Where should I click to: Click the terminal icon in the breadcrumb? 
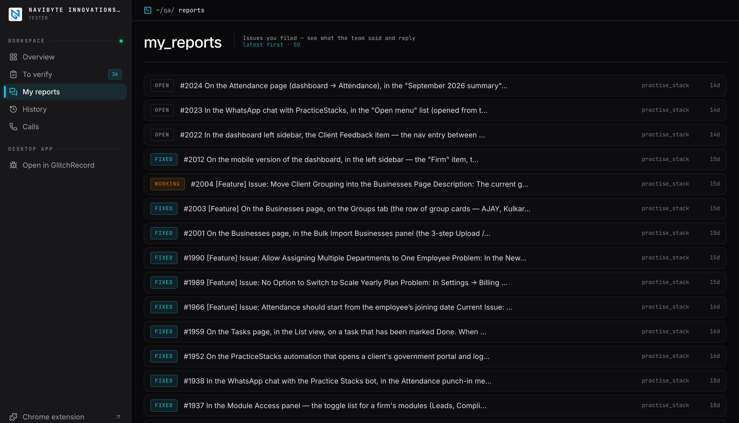148,10
